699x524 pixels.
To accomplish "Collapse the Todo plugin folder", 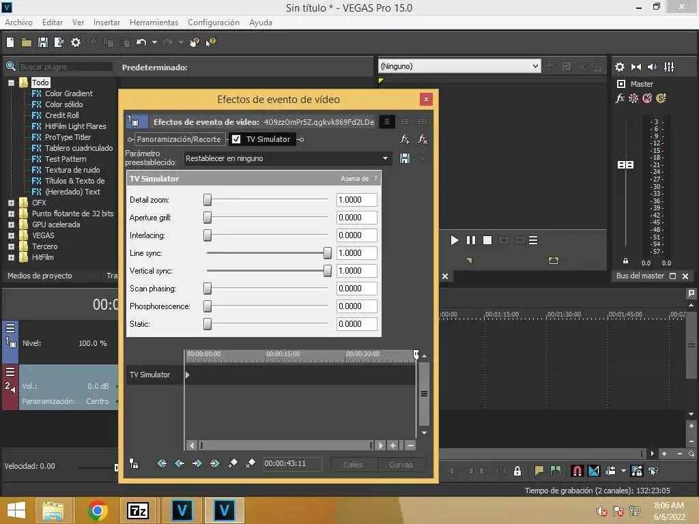I will [x=11, y=83].
